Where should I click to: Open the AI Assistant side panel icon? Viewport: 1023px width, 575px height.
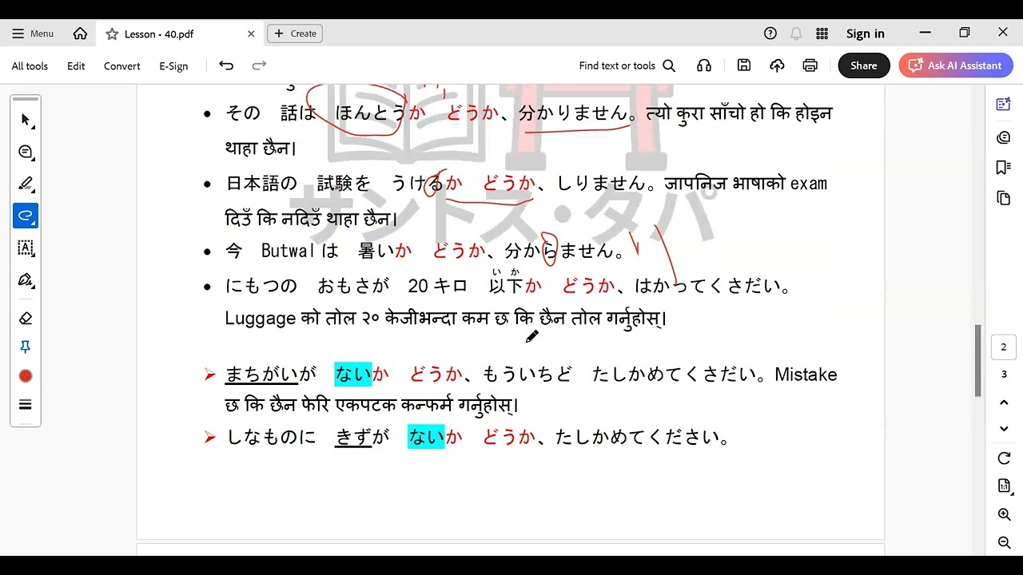[x=1004, y=104]
